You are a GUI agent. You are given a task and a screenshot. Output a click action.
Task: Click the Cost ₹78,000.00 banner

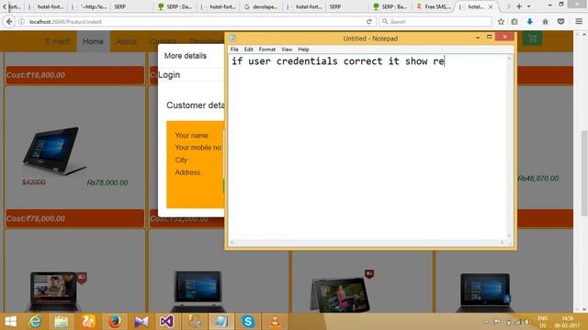coord(74,218)
